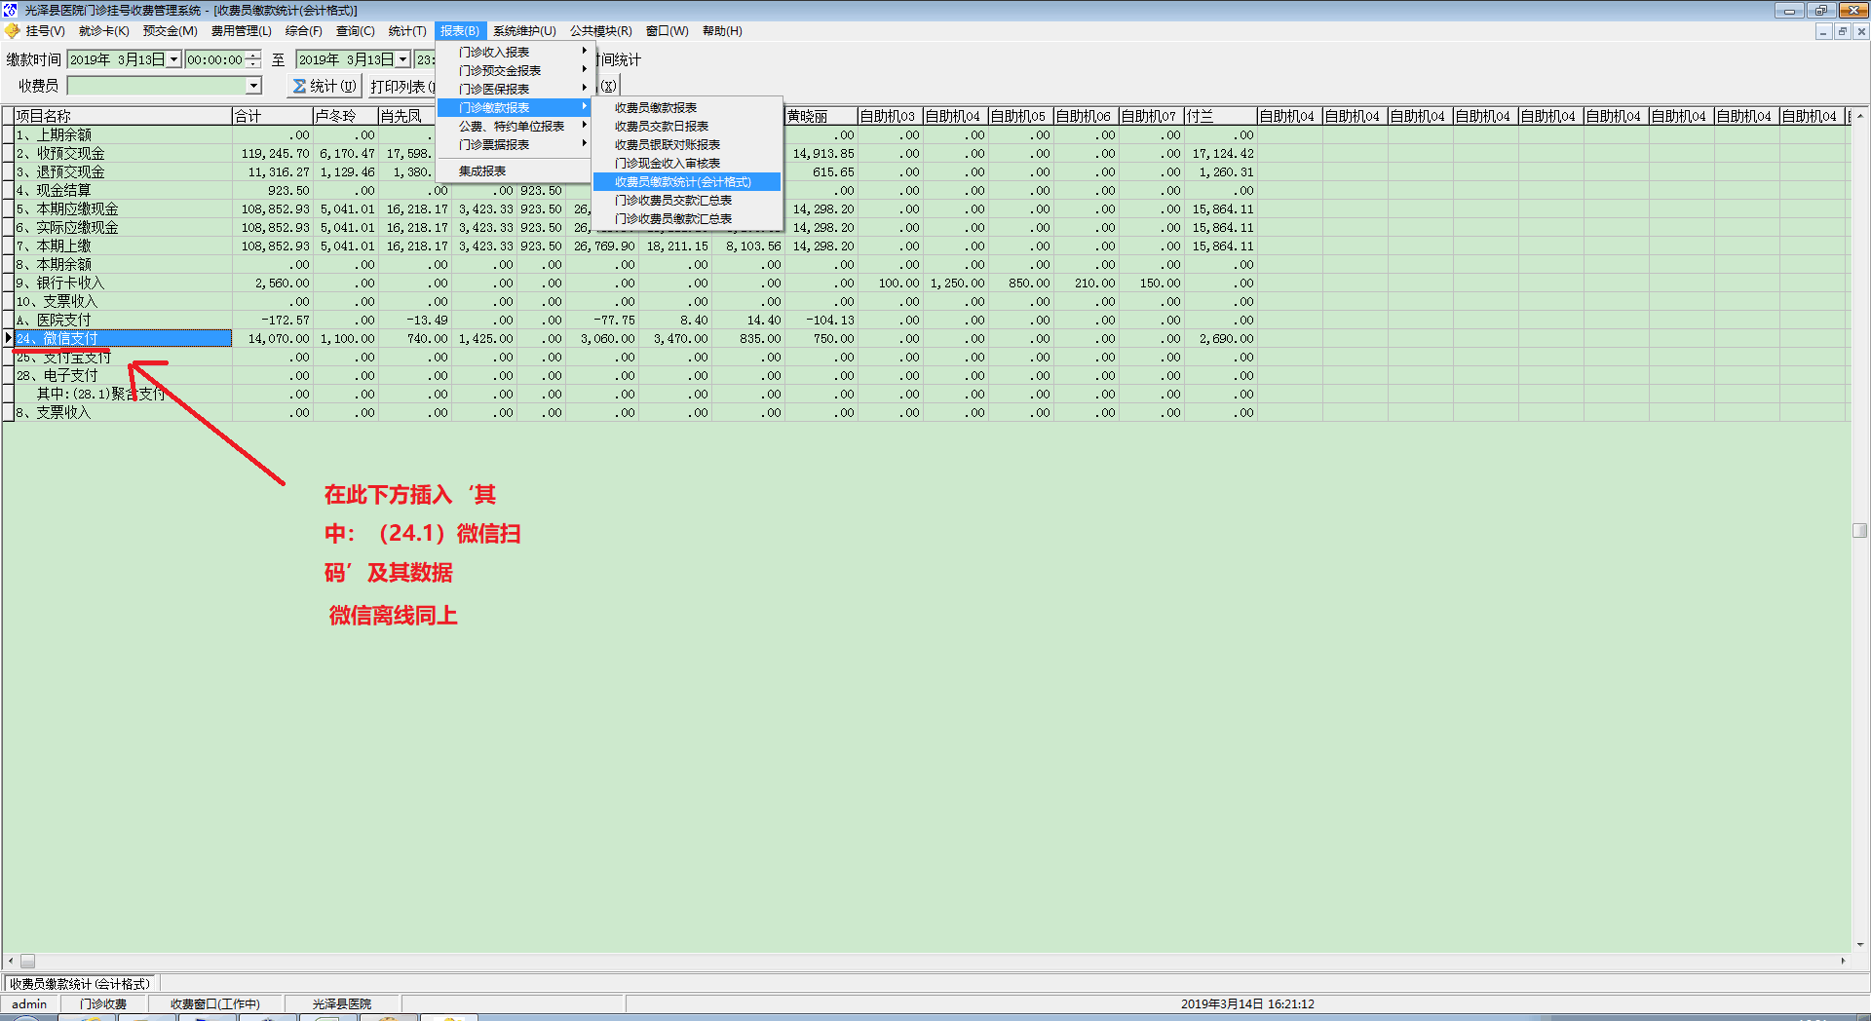Click the application icon in title bar

pyautogui.click(x=11, y=10)
